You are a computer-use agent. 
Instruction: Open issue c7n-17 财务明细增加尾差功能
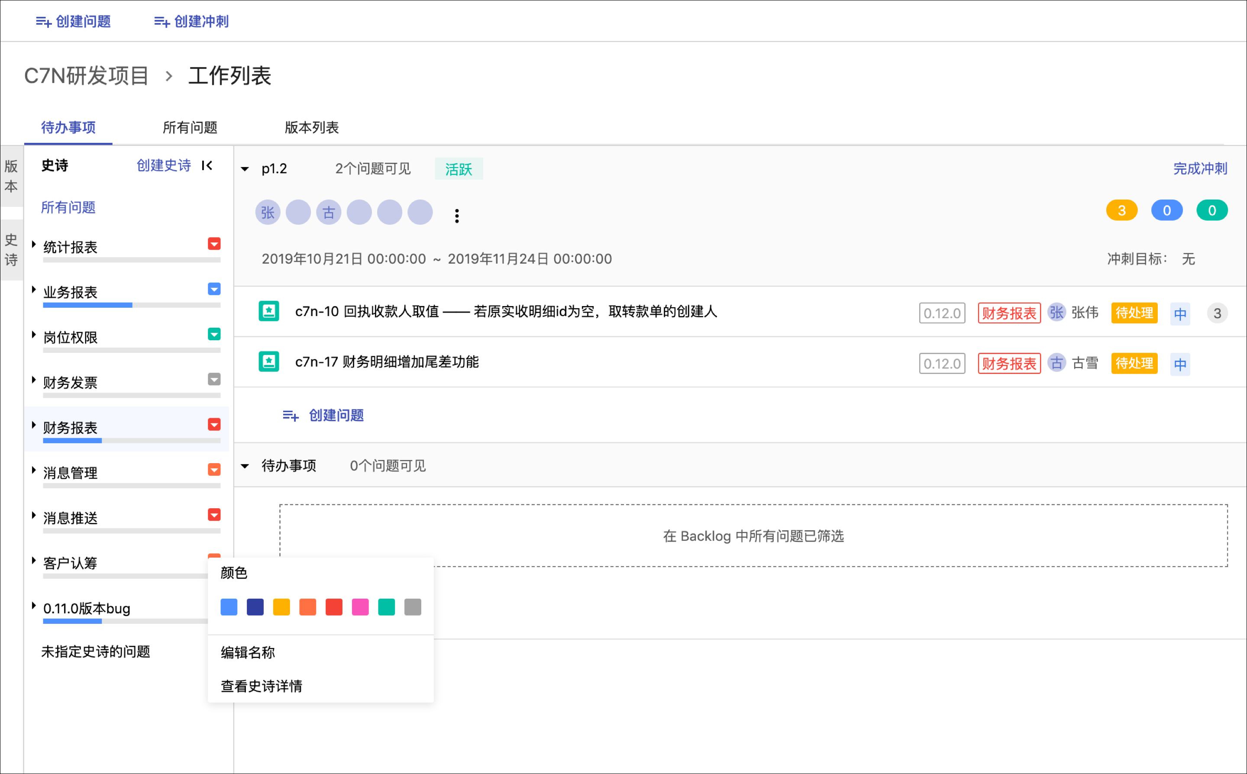(x=387, y=362)
